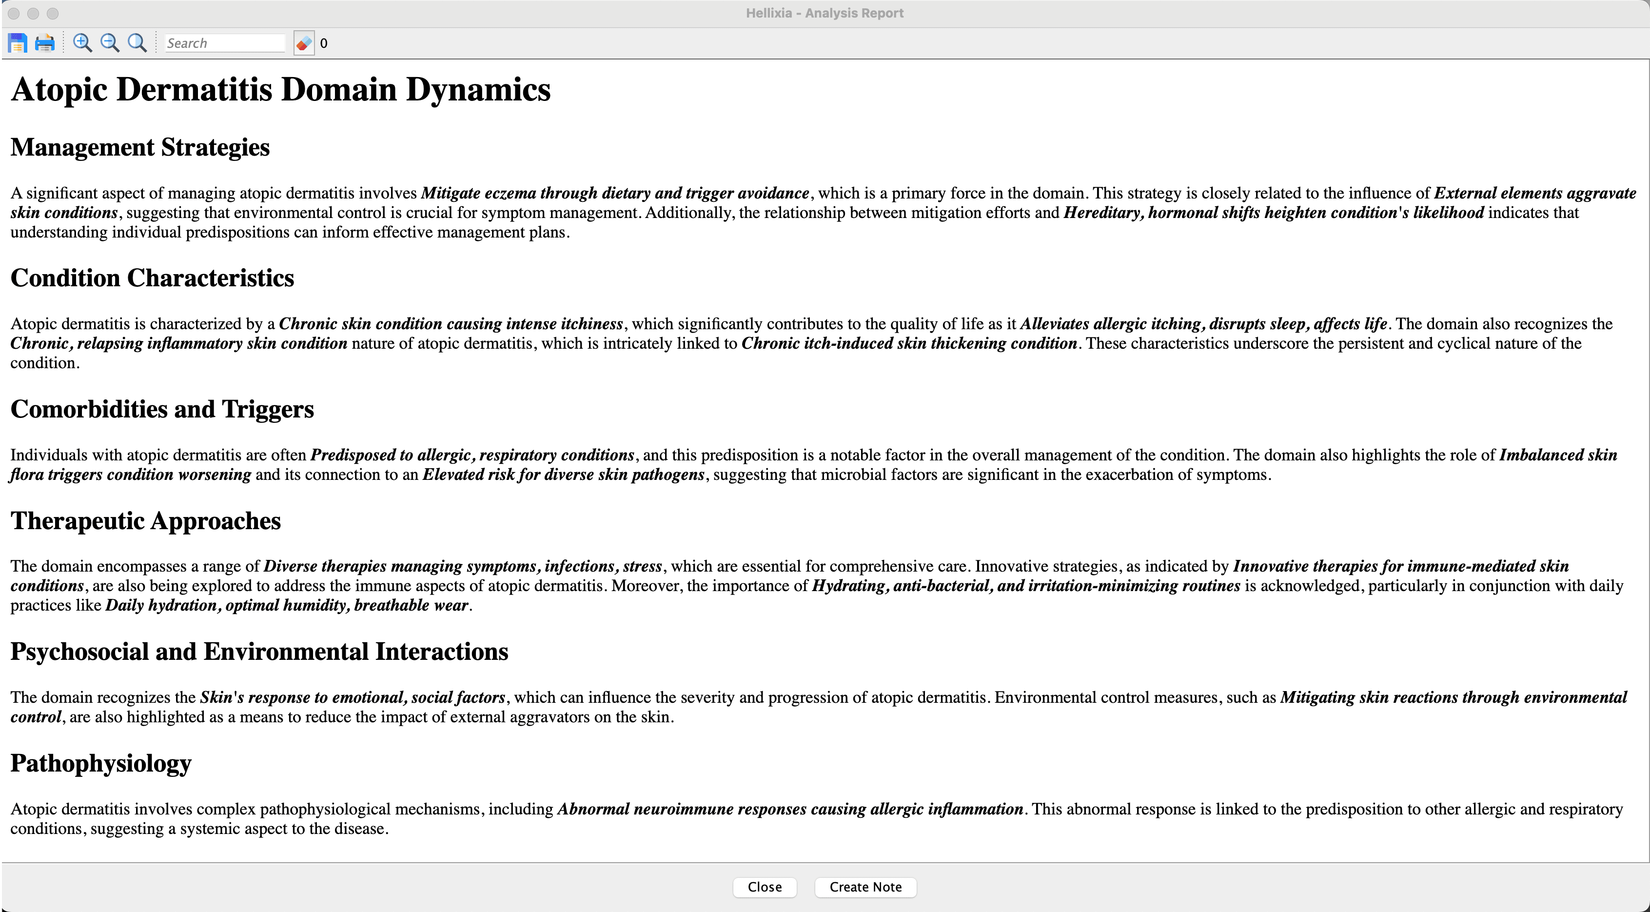Screen dimensions: 1650x912
Task: Click the search match counter
Action: (x=323, y=43)
